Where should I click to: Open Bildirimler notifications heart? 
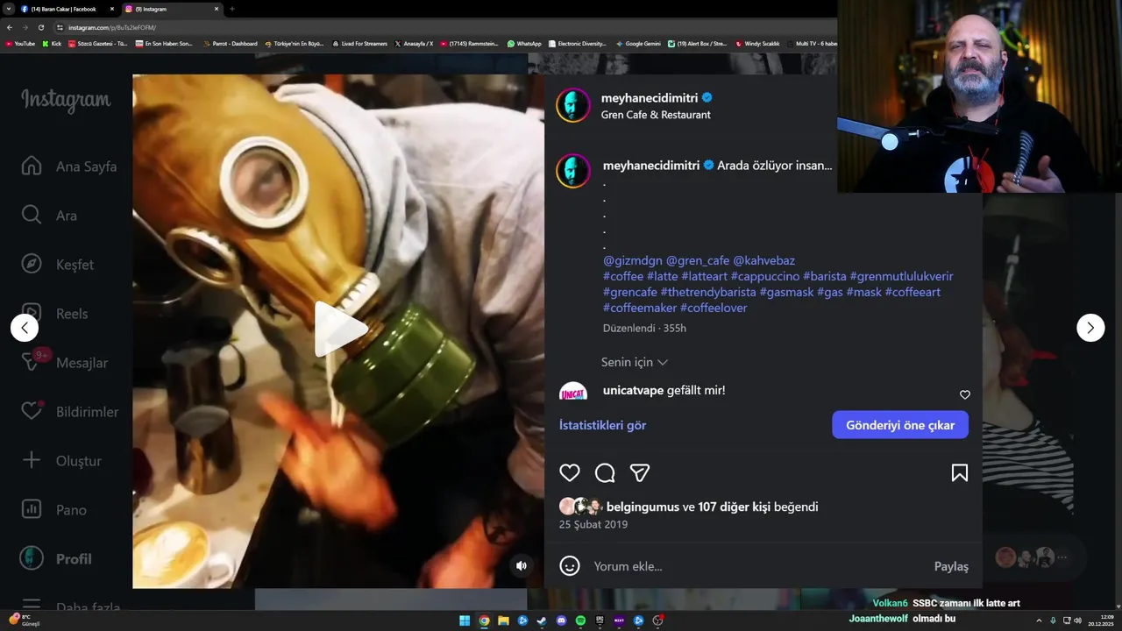pyautogui.click(x=69, y=412)
